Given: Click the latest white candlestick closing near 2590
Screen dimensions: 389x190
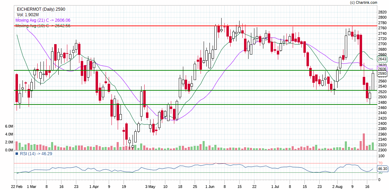Looking at the screenshot, I should (x=373, y=82).
